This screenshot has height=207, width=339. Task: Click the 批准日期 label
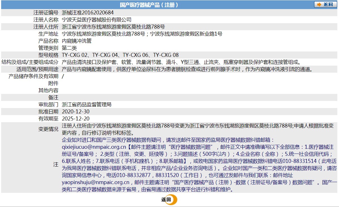tap(48, 111)
